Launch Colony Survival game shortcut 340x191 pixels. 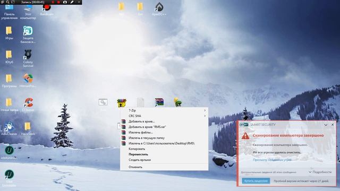(28, 58)
